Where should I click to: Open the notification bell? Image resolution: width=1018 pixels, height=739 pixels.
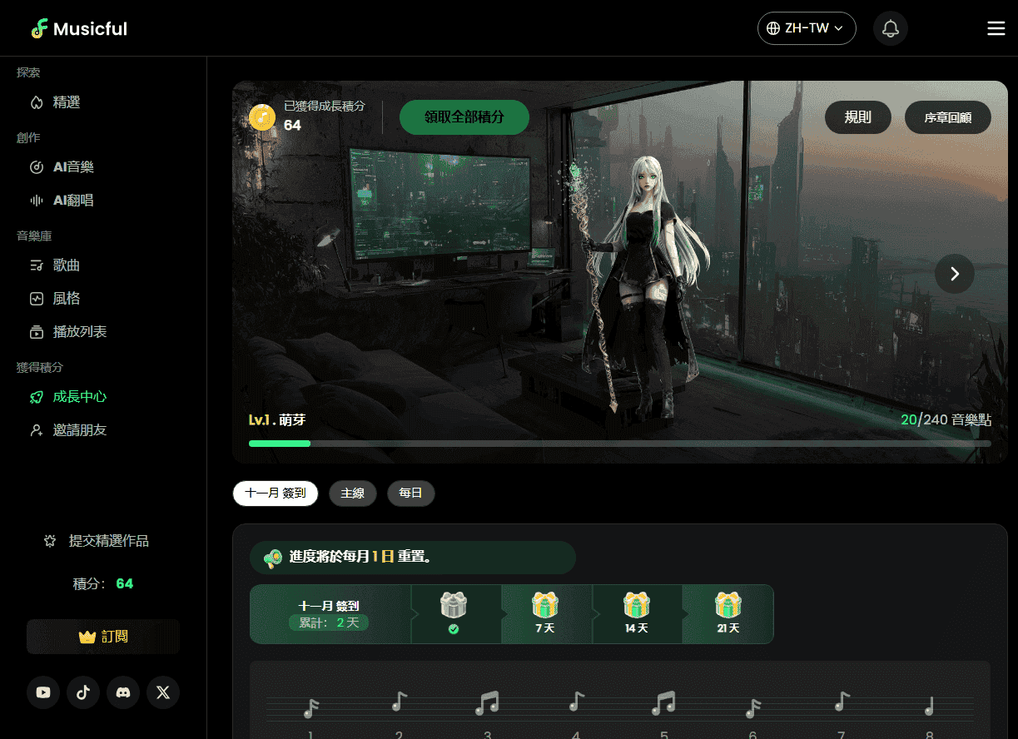pos(890,28)
